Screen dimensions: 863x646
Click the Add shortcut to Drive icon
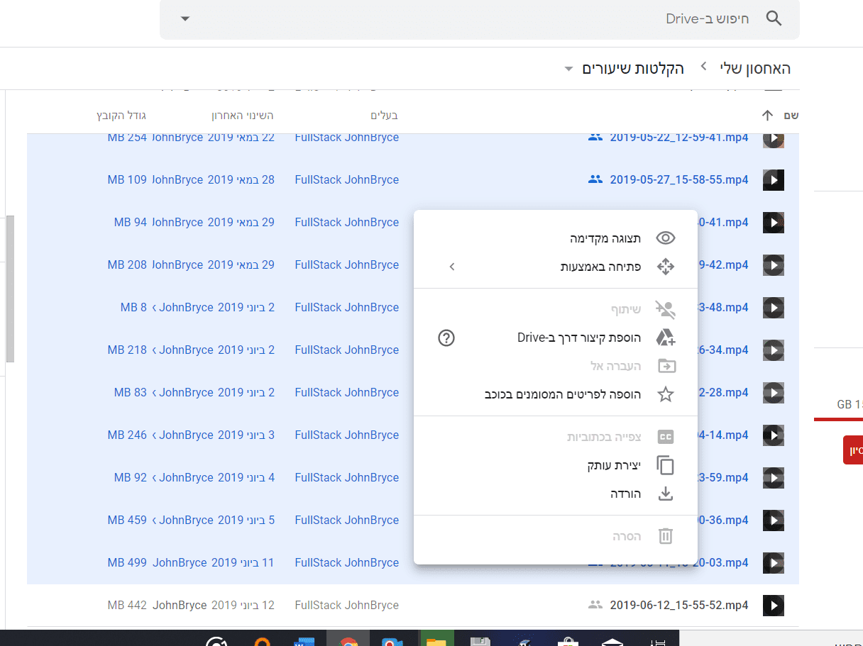click(666, 338)
